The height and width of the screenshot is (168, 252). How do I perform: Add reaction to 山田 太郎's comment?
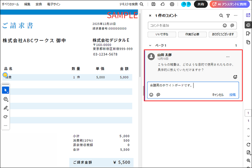(235, 77)
